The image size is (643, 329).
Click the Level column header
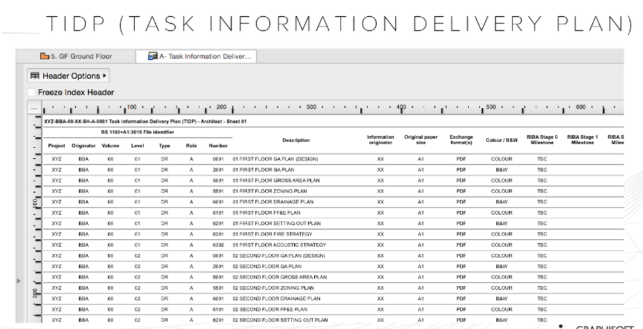coord(137,146)
